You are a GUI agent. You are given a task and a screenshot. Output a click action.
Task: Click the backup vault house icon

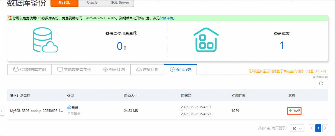pyautogui.click(x=206, y=40)
